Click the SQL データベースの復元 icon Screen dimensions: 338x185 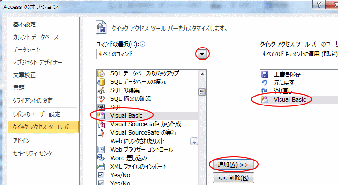(x=101, y=82)
